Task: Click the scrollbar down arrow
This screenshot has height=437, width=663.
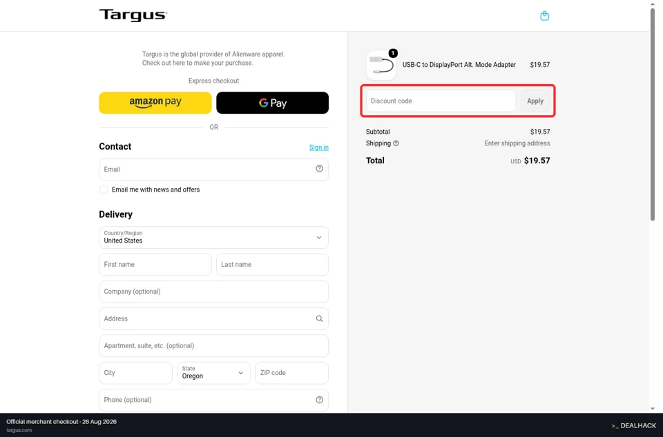Action: [653, 409]
